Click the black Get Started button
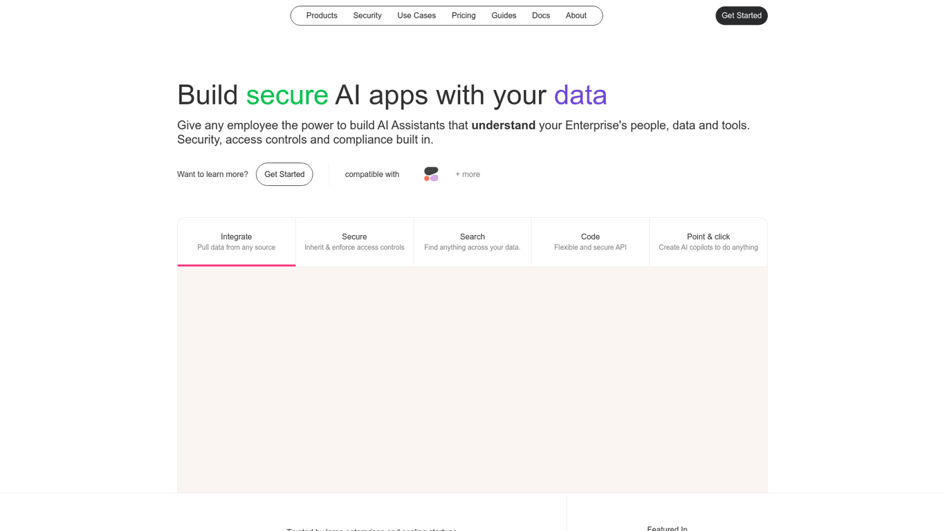The height and width of the screenshot is (531, 945). (741, 15)
